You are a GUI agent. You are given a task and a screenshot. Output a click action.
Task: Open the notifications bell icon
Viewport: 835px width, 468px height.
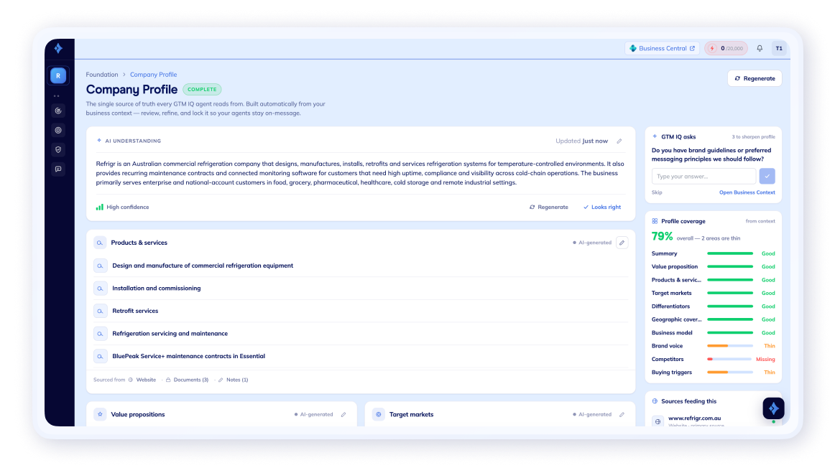pyautogui.click(x=760, y=48)
